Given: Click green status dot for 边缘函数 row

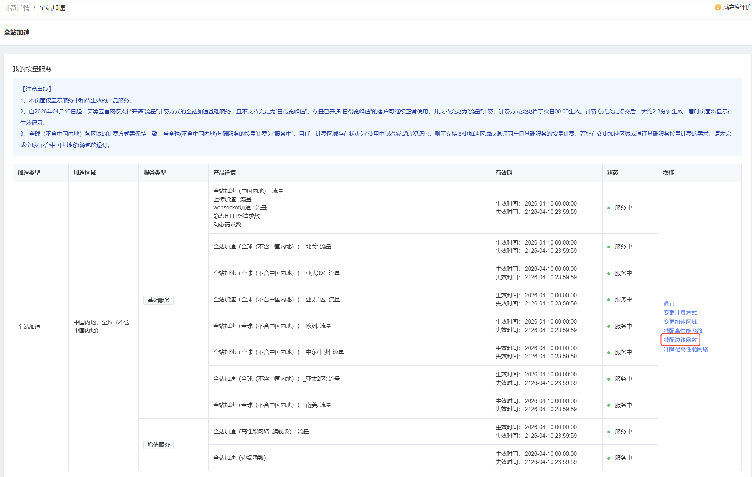Looking at the screenshot, I should [x=609, y=458].
